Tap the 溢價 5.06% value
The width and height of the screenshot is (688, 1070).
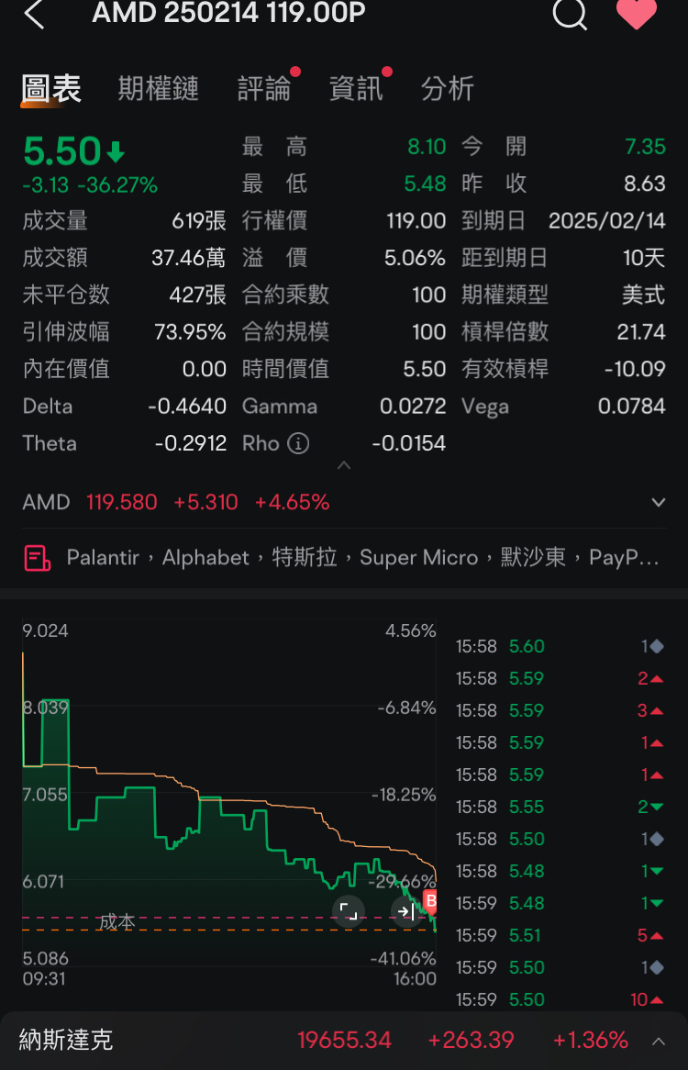(x=415, y=258)
